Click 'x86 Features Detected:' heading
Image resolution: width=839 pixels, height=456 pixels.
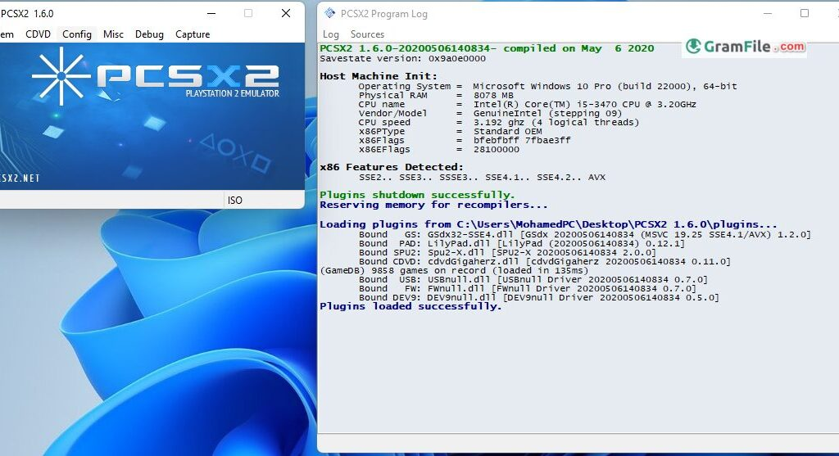click(x=392, y=167)
